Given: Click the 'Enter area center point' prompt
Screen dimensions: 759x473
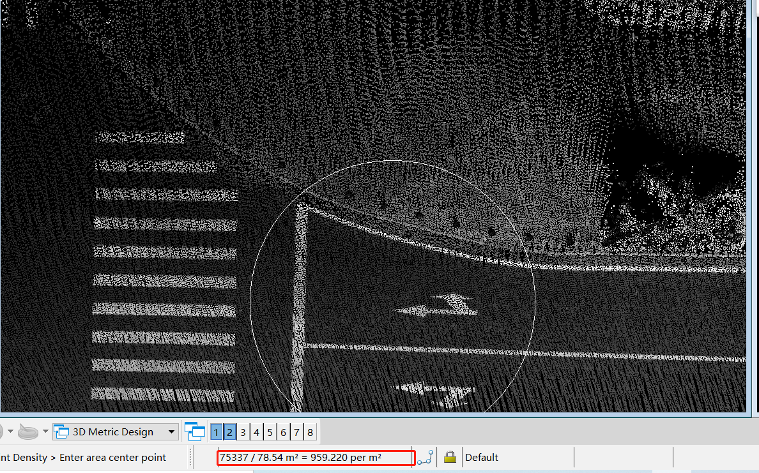Looking at the screenshot, I should click(x=112, y=458).
